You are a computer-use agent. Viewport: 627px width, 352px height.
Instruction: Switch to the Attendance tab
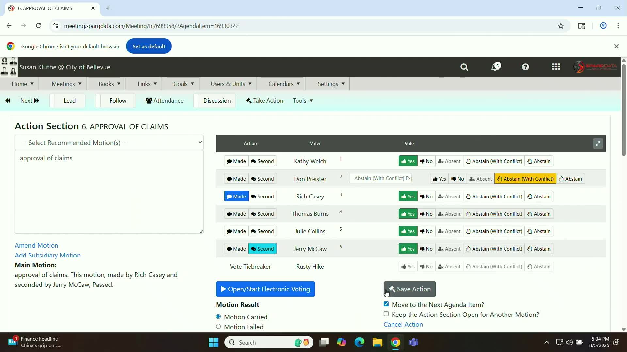(165, 101)
